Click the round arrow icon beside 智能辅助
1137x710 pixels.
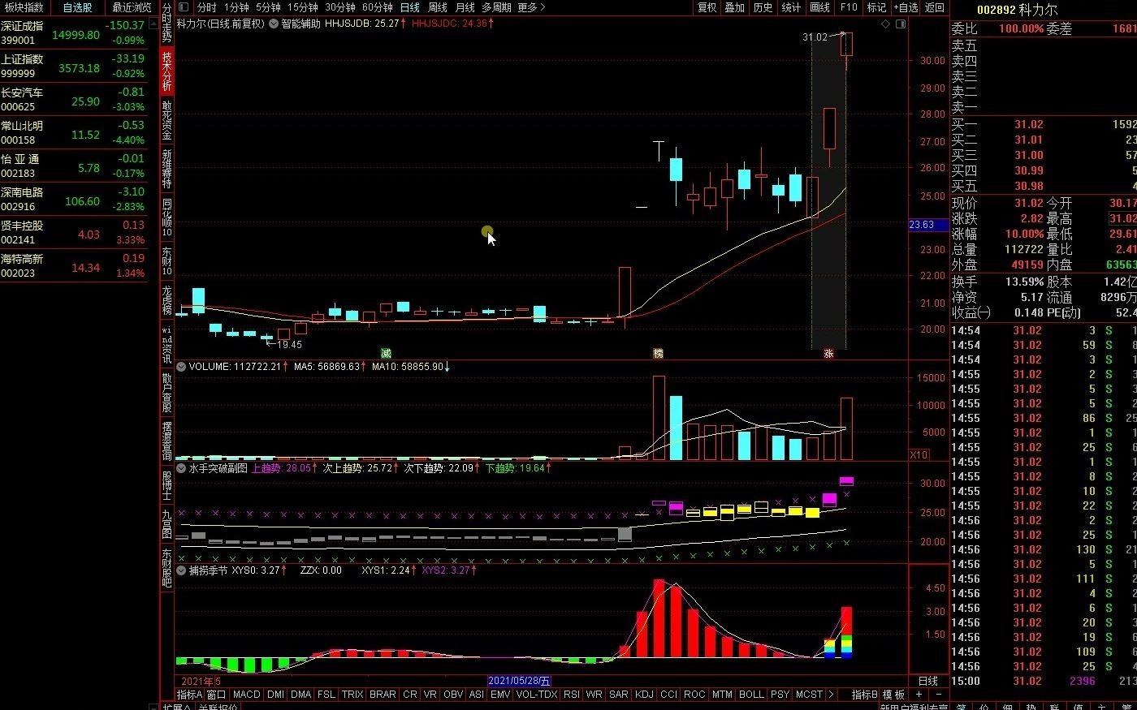tap(273, 24)
